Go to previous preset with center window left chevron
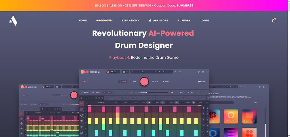Viewport: 290px width, 137px height. coord(133,72)
